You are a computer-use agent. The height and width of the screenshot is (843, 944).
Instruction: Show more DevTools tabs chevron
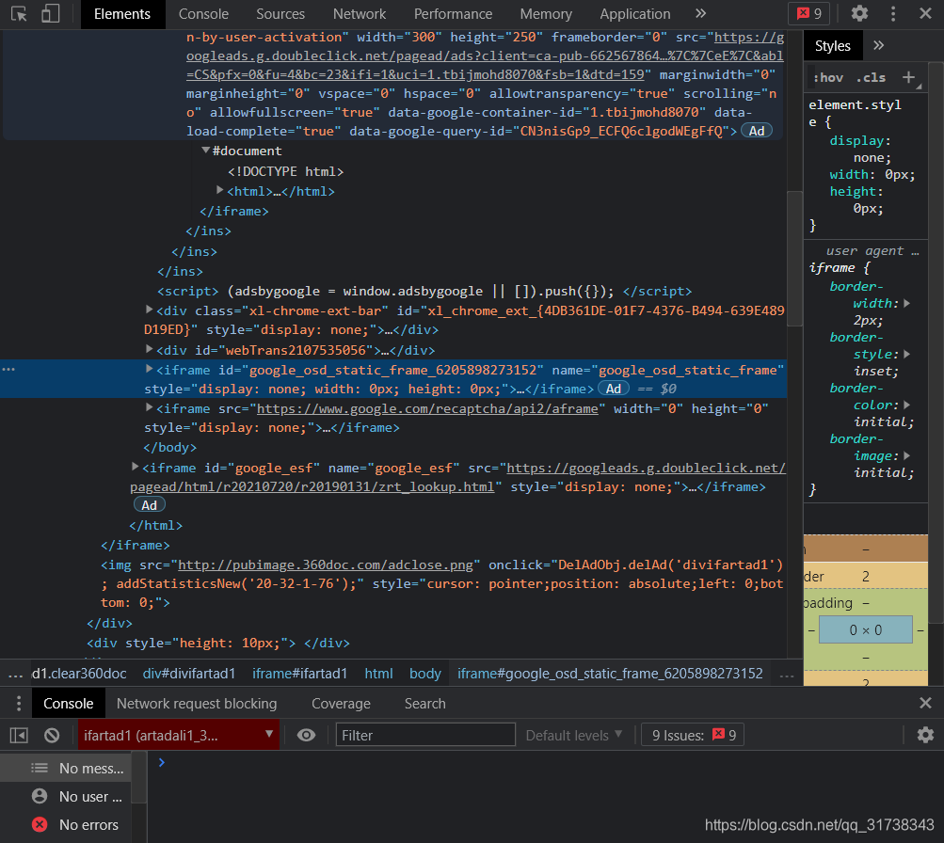[700, 14]
